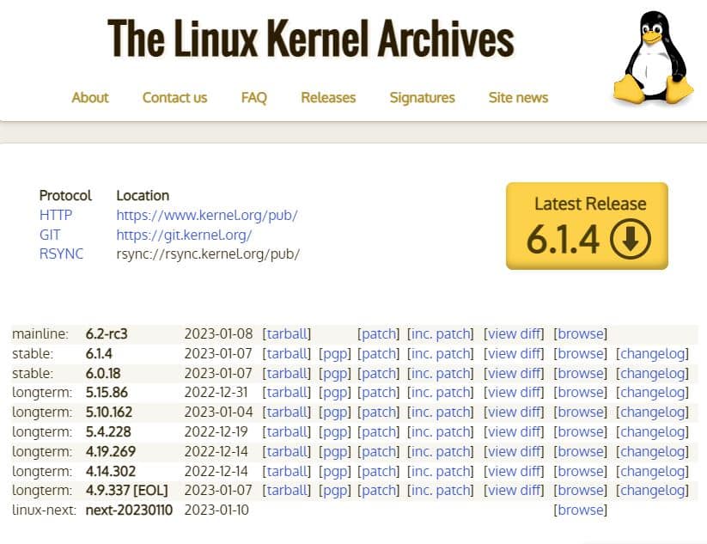Image resolution: width=707 pixels, height=544 pixels.
Task: Click the Tux penguin logo
Action: click(x=653, y=58)
